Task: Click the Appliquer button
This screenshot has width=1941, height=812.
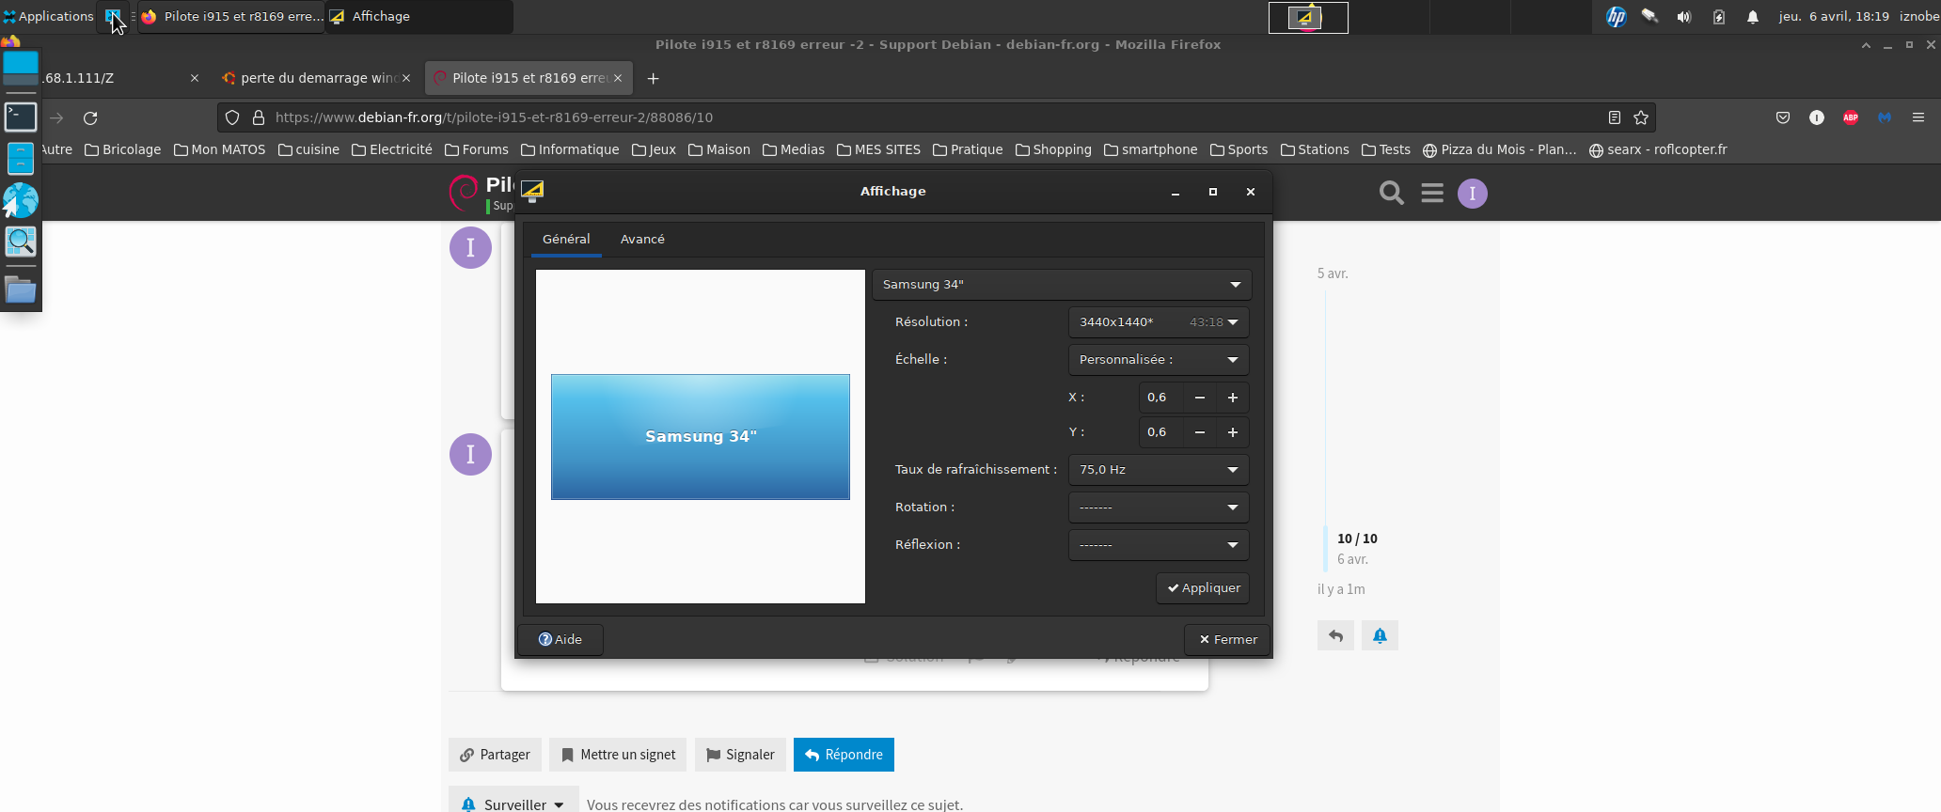Action: point(1203,587)
